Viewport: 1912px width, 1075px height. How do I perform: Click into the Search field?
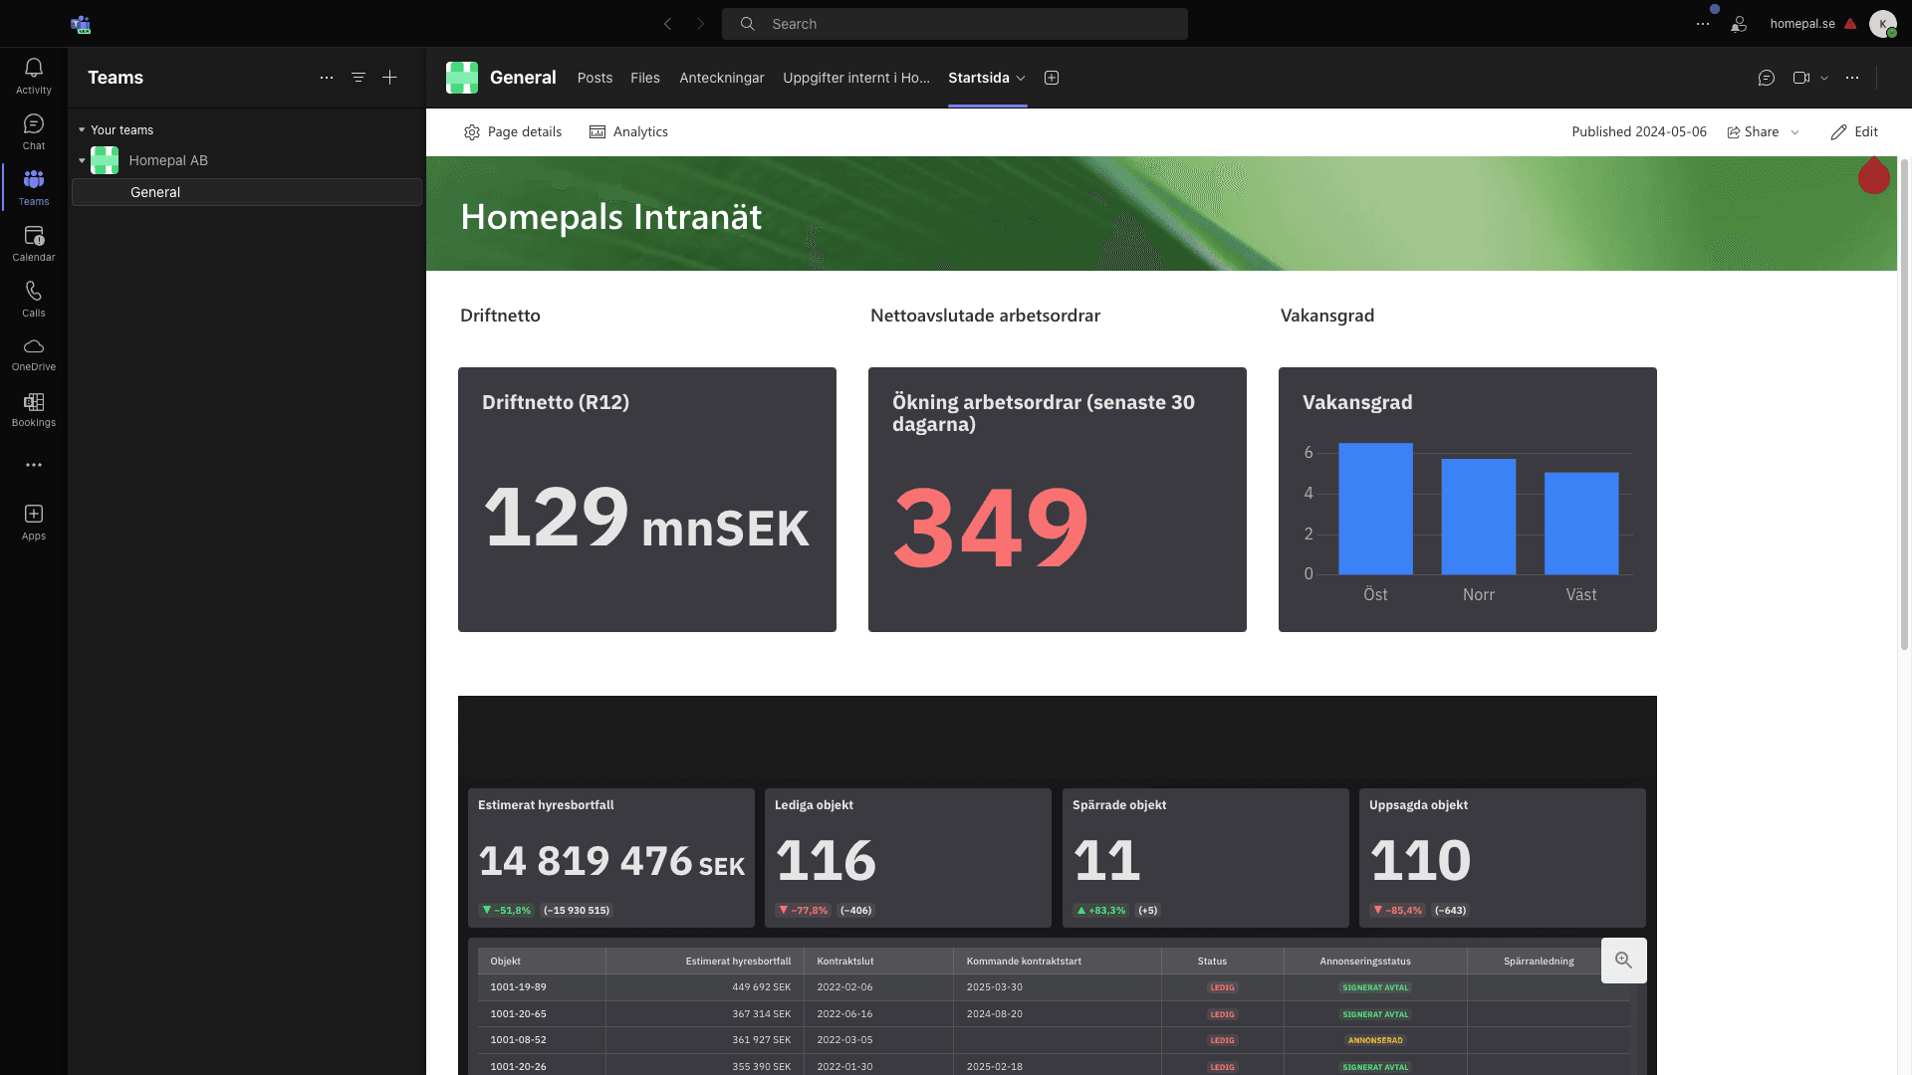pyautogui.click(x=955, y=24)
